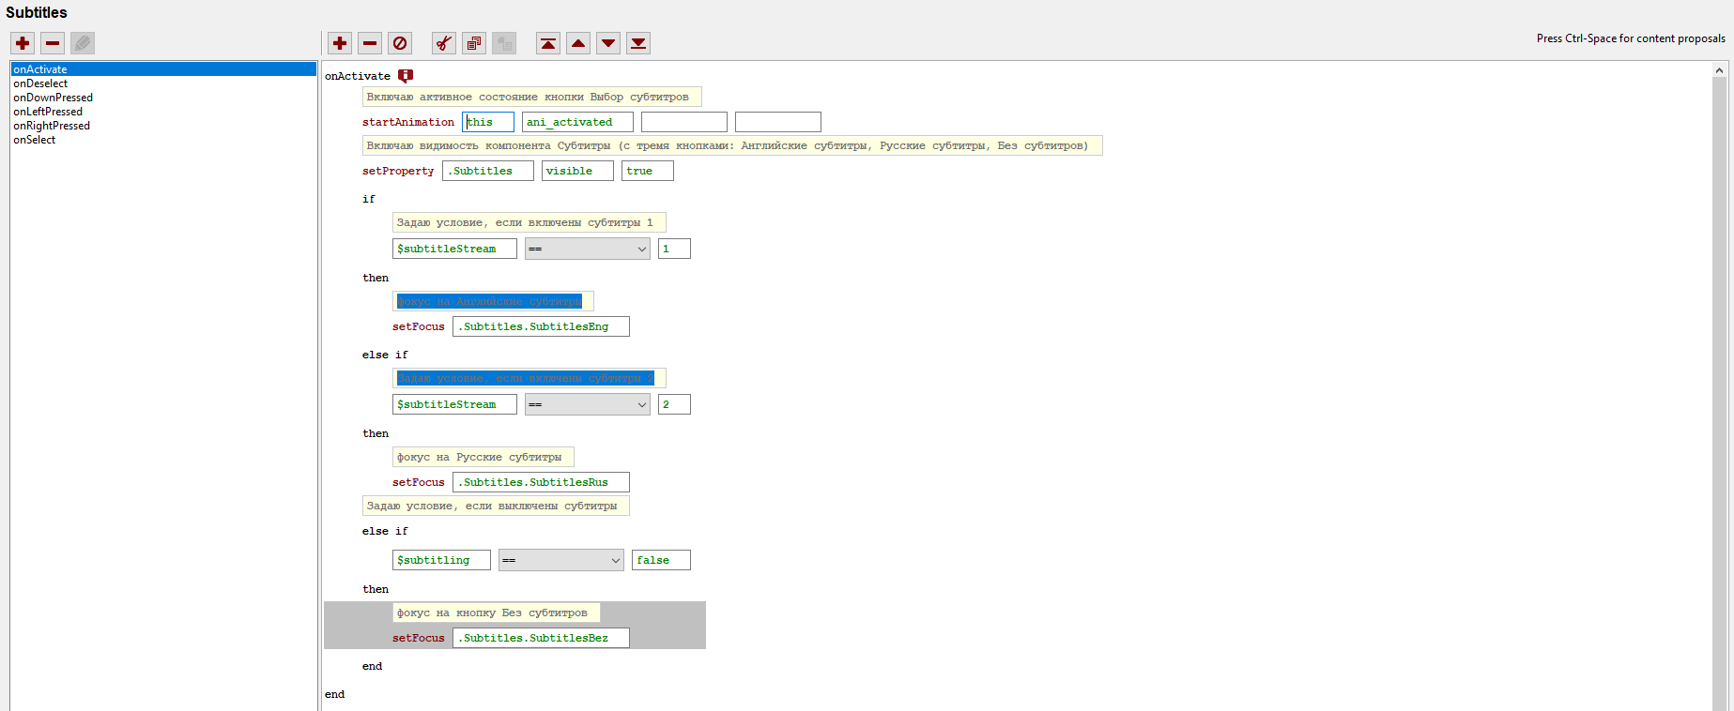This screenshot has width=1734, height=711.
Task: Edit the .Subtitles.SubtitlesEng focus target field
Action: (x=541, y=326)
